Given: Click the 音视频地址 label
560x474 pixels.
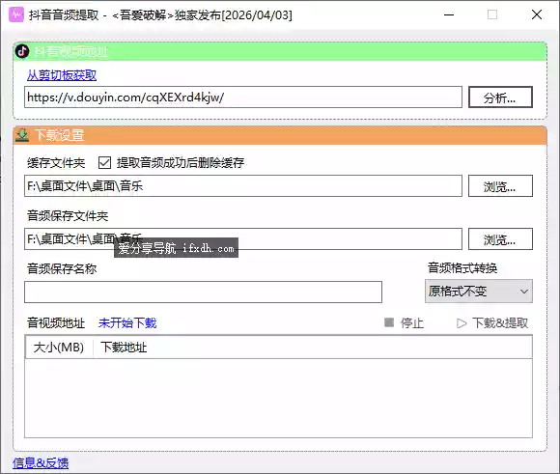Looking at the screenshot, I should click(x=56, y=322).
